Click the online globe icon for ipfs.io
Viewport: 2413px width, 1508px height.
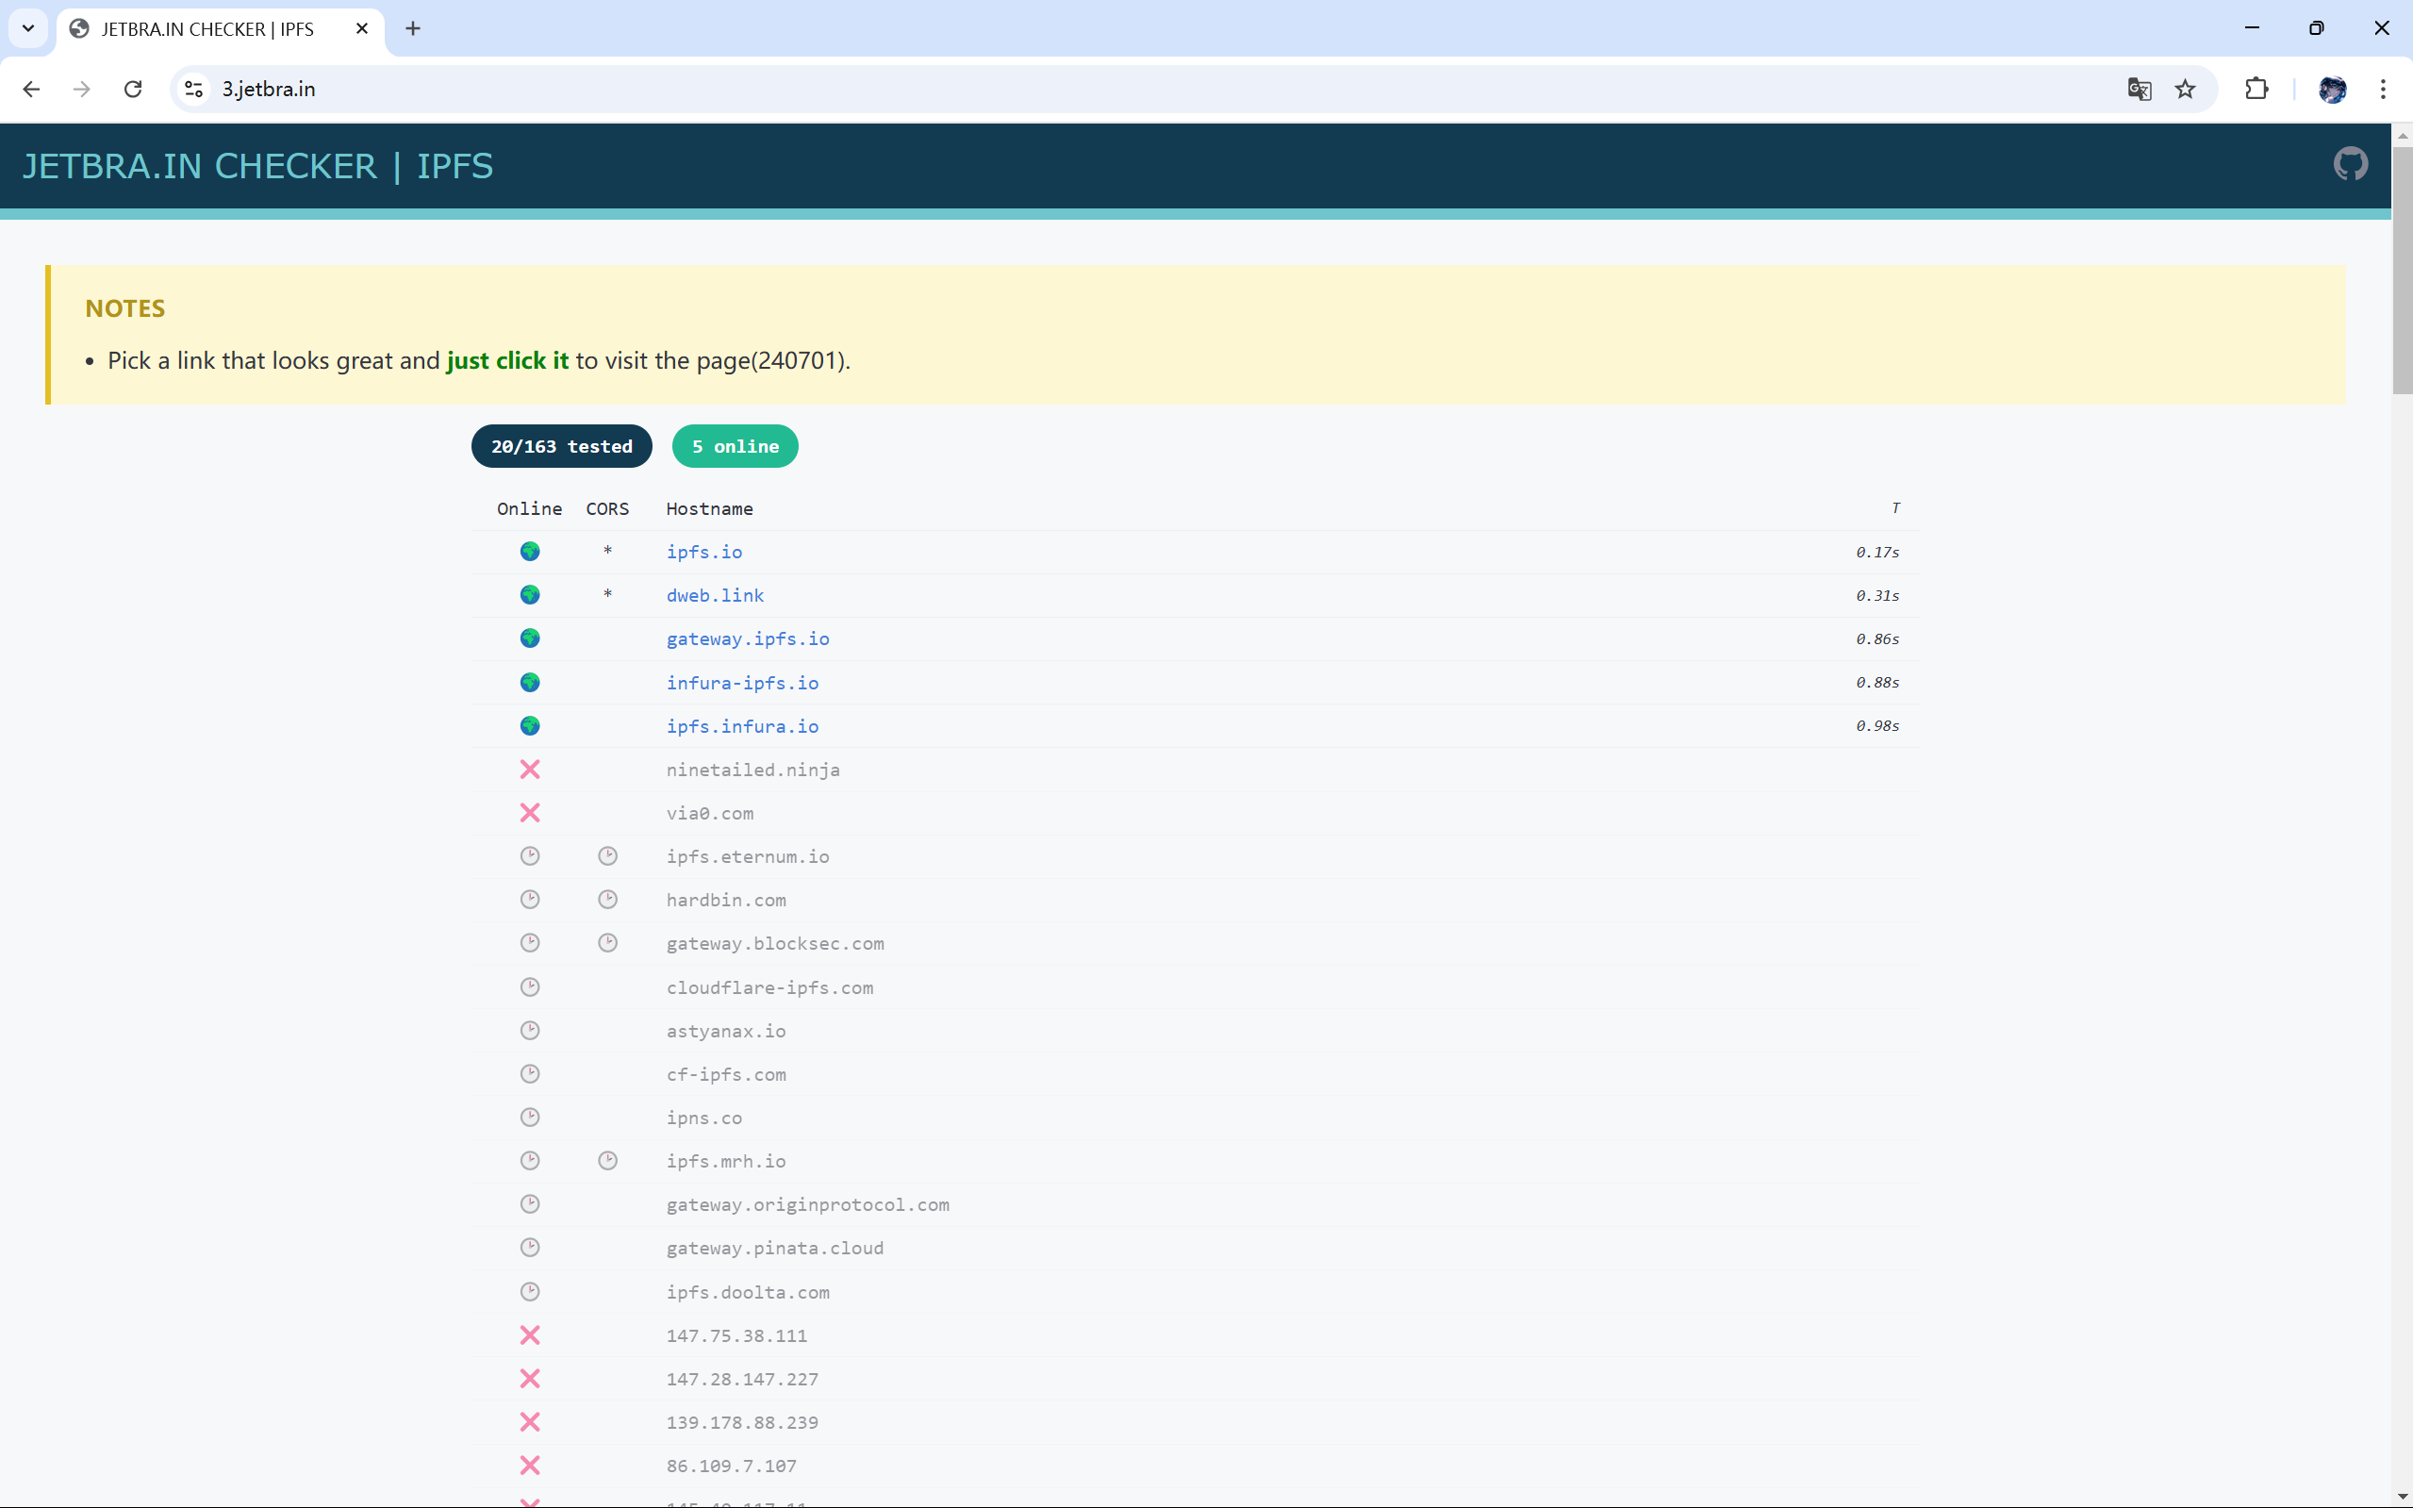click(531, 552)
